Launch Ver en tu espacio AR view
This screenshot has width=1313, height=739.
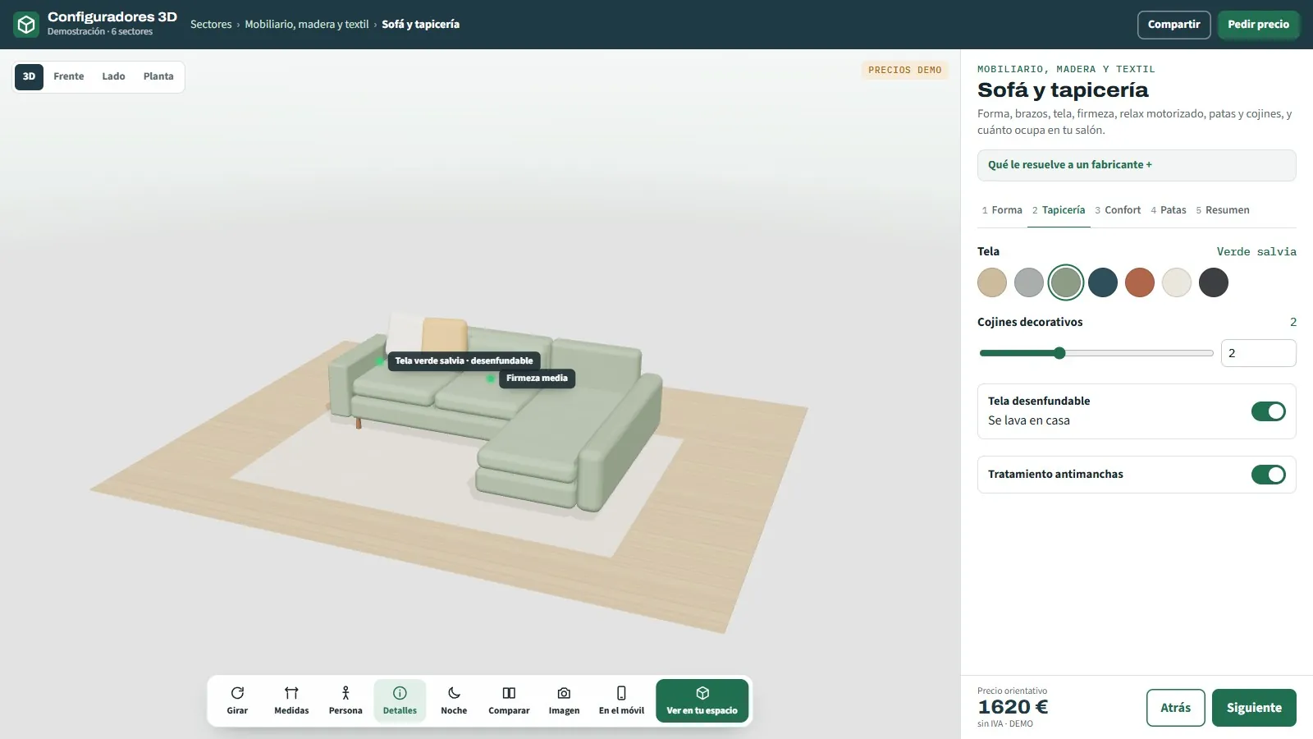pos(702,700)
